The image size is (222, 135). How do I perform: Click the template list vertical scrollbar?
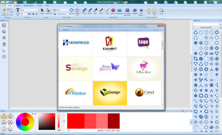point(162,45)
